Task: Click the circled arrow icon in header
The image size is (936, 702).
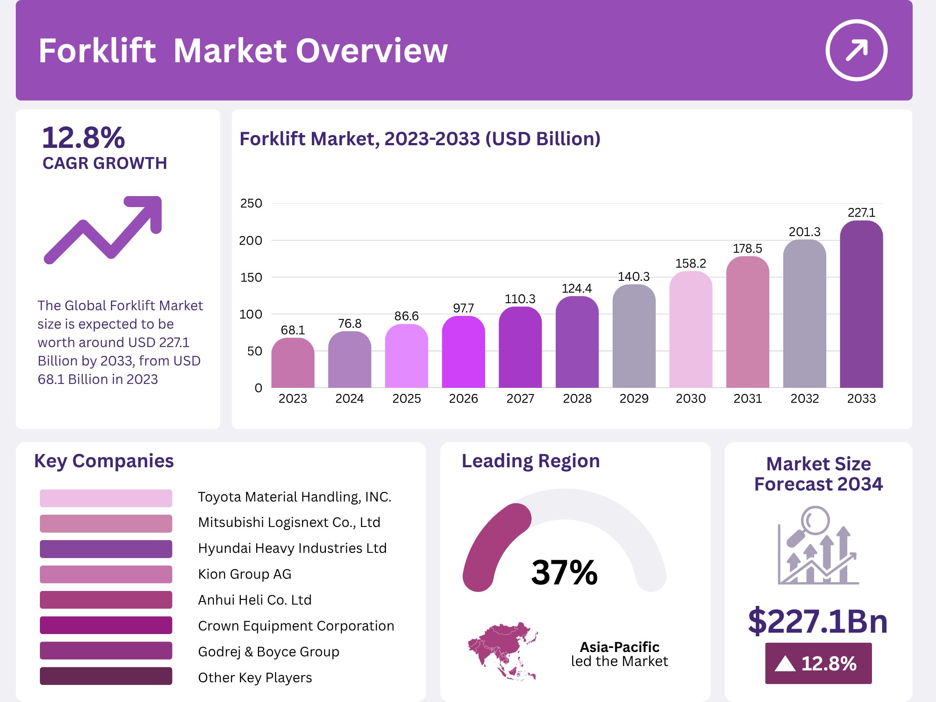Action: [x=856, y=50]
